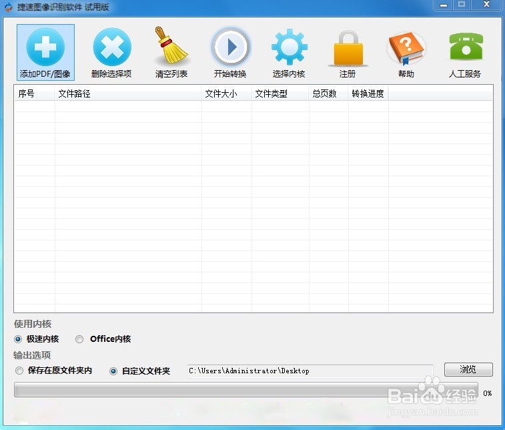The image size is (505, 430).
Task: Minimize the window
Action: (x=444, y=5)
